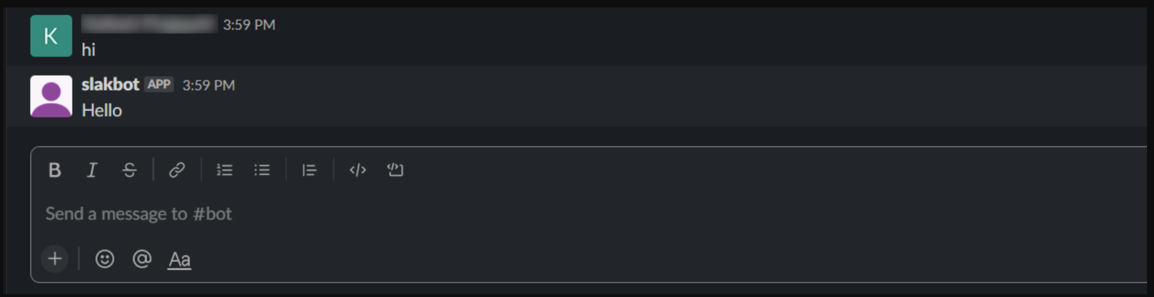This screenshot has width=1154, height=297.
Task: Toggle bold formatting
Action: click(x=55, y=170)
